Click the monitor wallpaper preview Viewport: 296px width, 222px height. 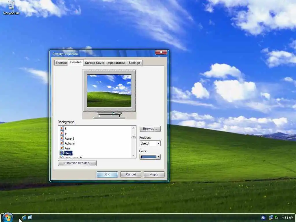click(x=109, y=90)
